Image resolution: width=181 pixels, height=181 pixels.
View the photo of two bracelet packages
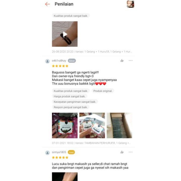pyautogui.click(x=92, y=125)
